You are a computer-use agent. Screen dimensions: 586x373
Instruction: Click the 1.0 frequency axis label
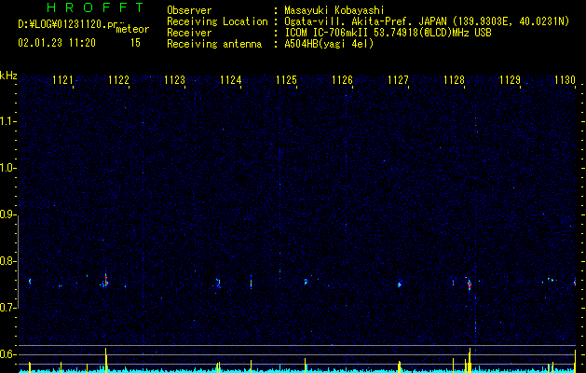pos(7,168)
